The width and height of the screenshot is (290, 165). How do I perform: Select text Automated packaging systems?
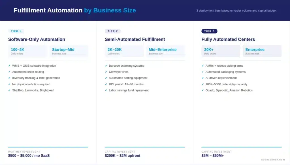226,72
